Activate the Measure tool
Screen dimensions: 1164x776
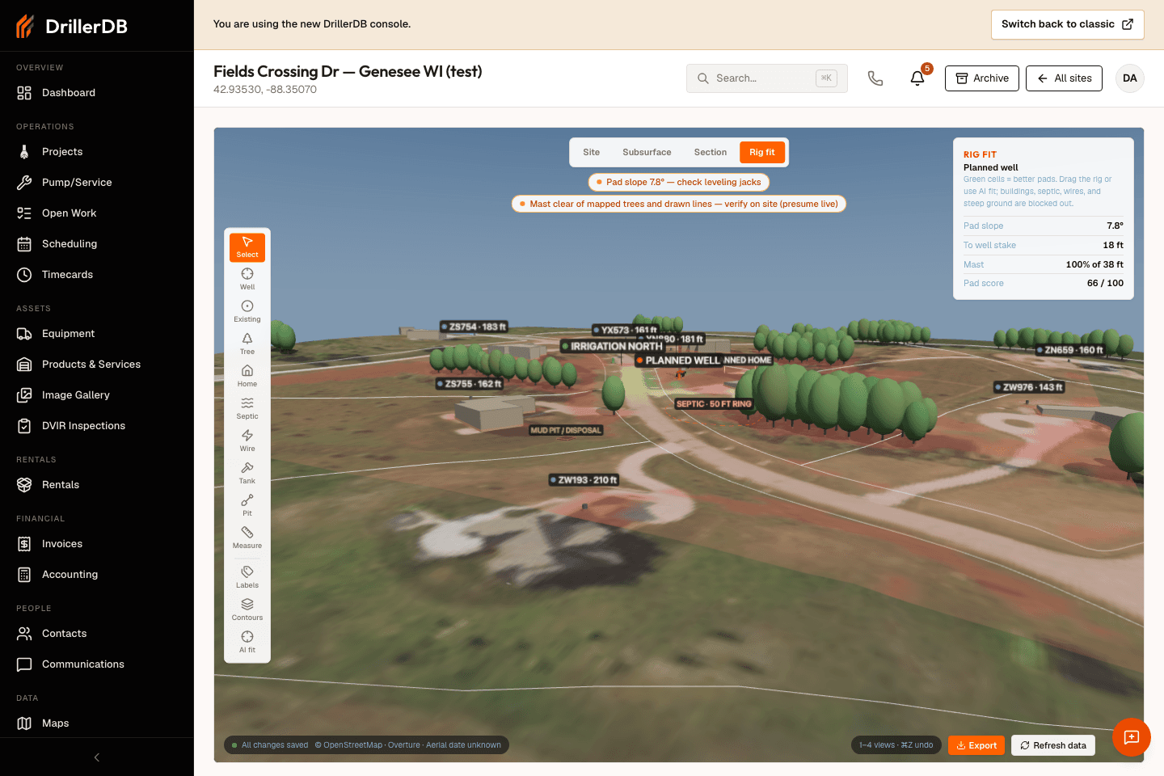coord(247,538)
